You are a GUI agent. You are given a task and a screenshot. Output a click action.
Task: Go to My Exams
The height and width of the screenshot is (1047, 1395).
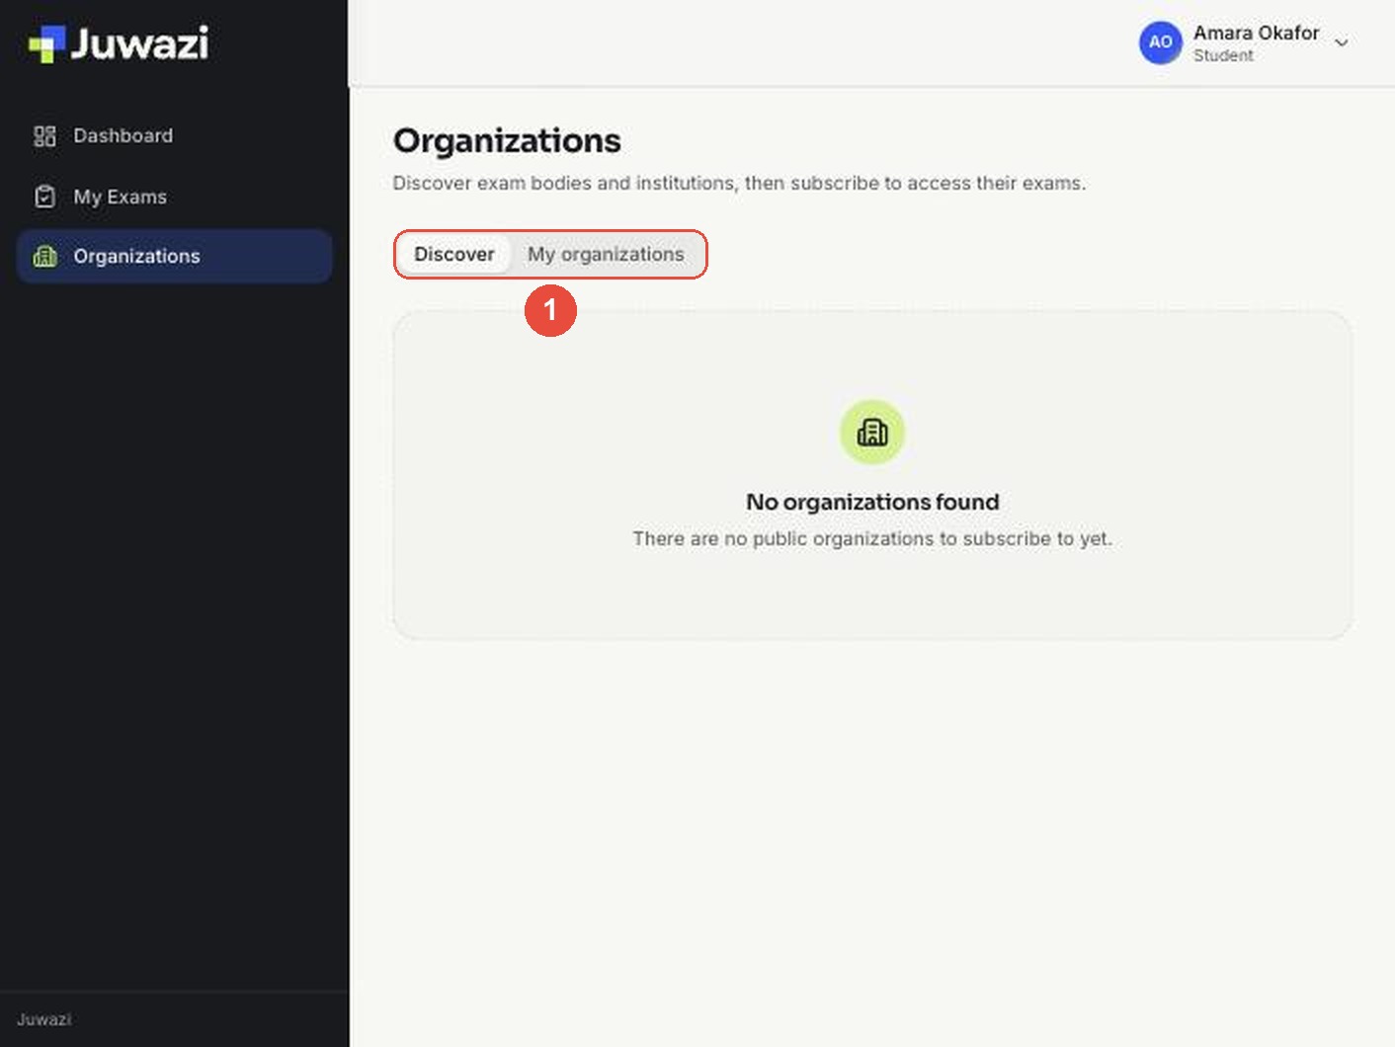coord(174,197)
